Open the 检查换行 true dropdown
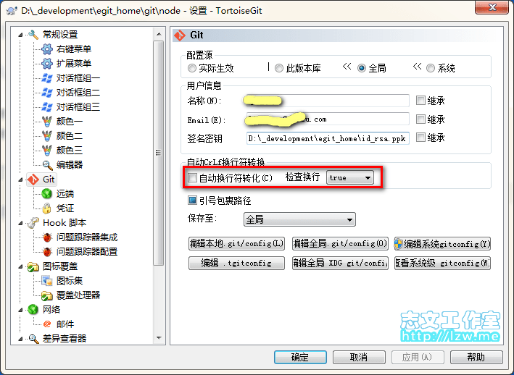 point(349,177)
